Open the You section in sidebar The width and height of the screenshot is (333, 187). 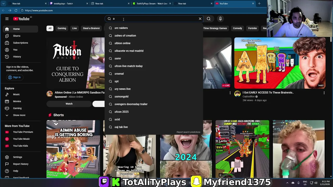click(x=20, y=50)
